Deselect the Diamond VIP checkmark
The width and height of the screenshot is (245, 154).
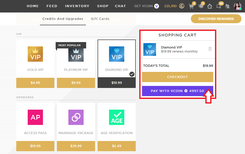click(131, 74)
